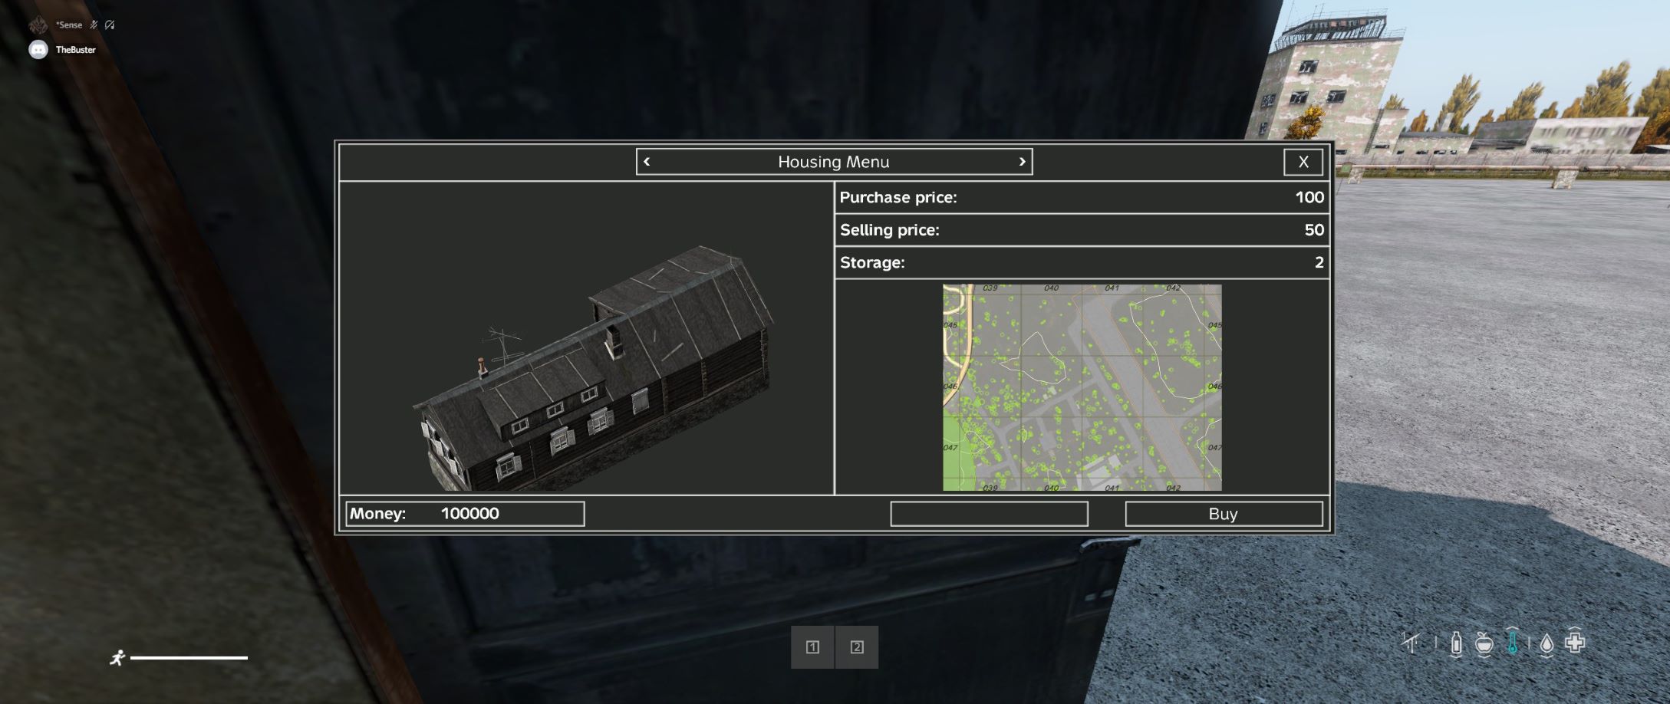This screenshot has width=1670, height=704.
Task: Select hotbar slot 1
Action: [812, 647]
